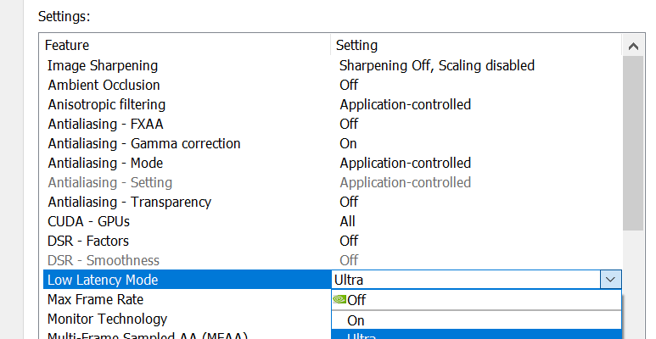Select the Ambient Occlusion row
Screen dimensions: 656x339
104,85
